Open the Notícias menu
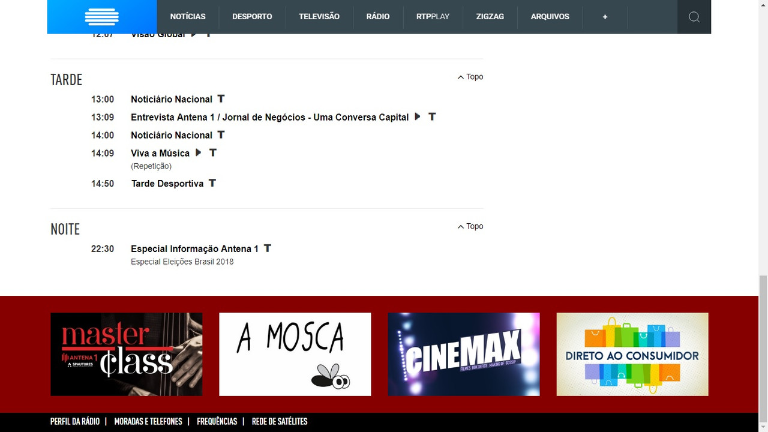 (188, 17)
